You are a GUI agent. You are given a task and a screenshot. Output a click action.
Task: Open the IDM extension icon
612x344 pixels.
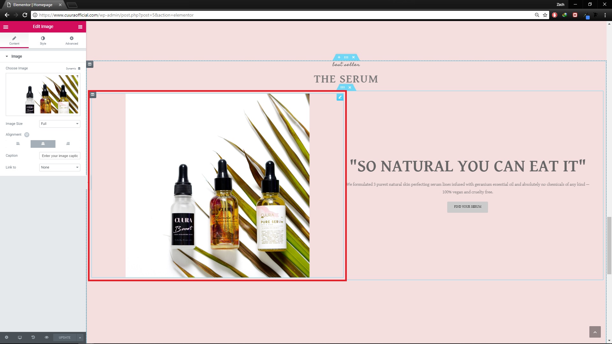(x=565, y=15)
